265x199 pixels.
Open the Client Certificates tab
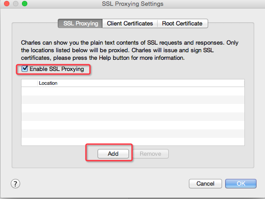(130, 23)
